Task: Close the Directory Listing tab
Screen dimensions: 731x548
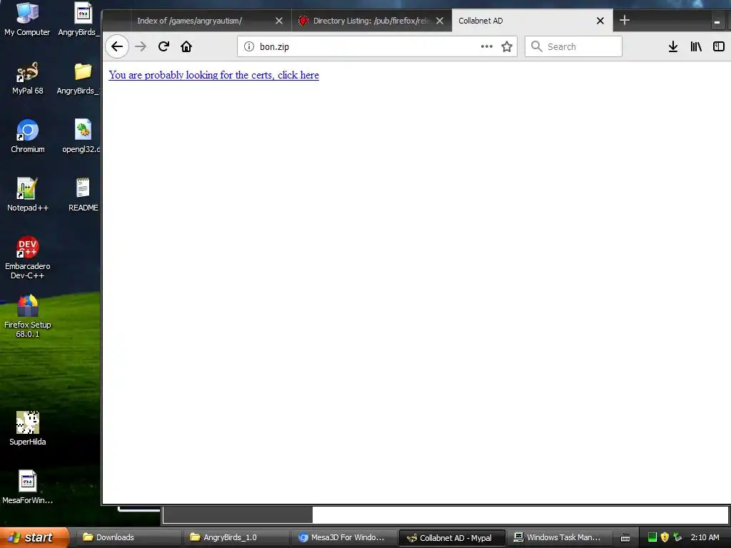Action: coord(439,21)
